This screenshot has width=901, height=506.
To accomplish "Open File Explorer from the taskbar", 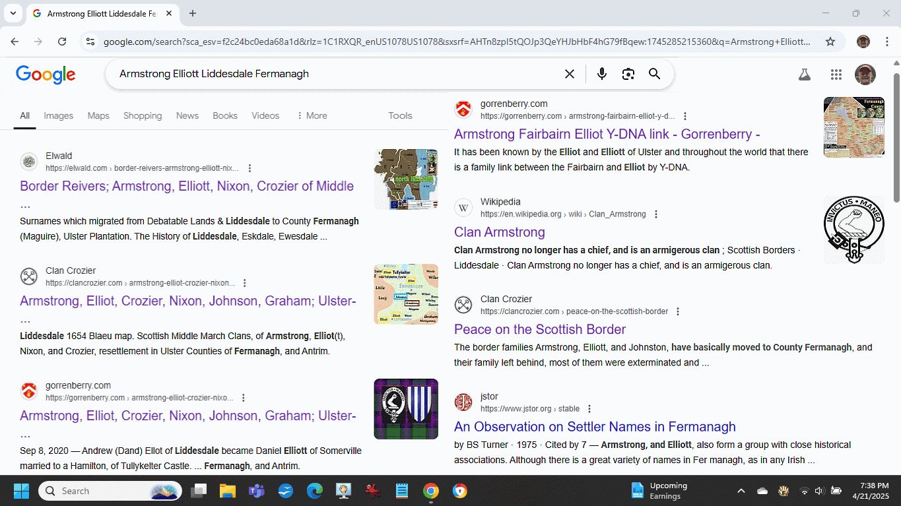I will [227, 491].
